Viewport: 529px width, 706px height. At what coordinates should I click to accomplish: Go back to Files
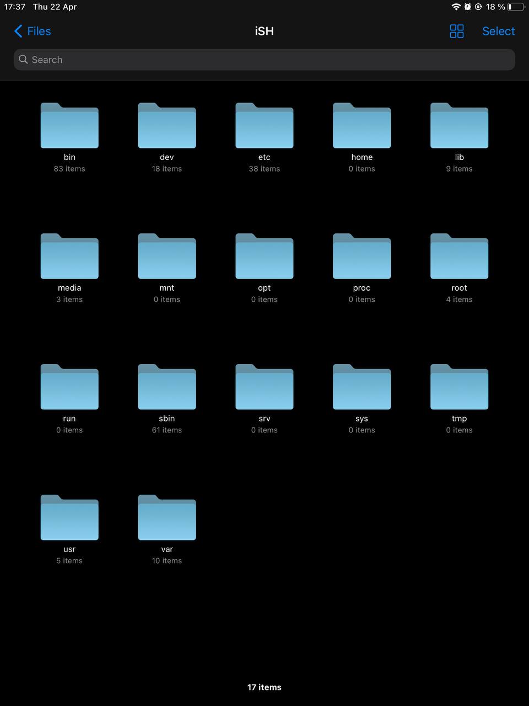pyautogui.click(x=33, y=31)
